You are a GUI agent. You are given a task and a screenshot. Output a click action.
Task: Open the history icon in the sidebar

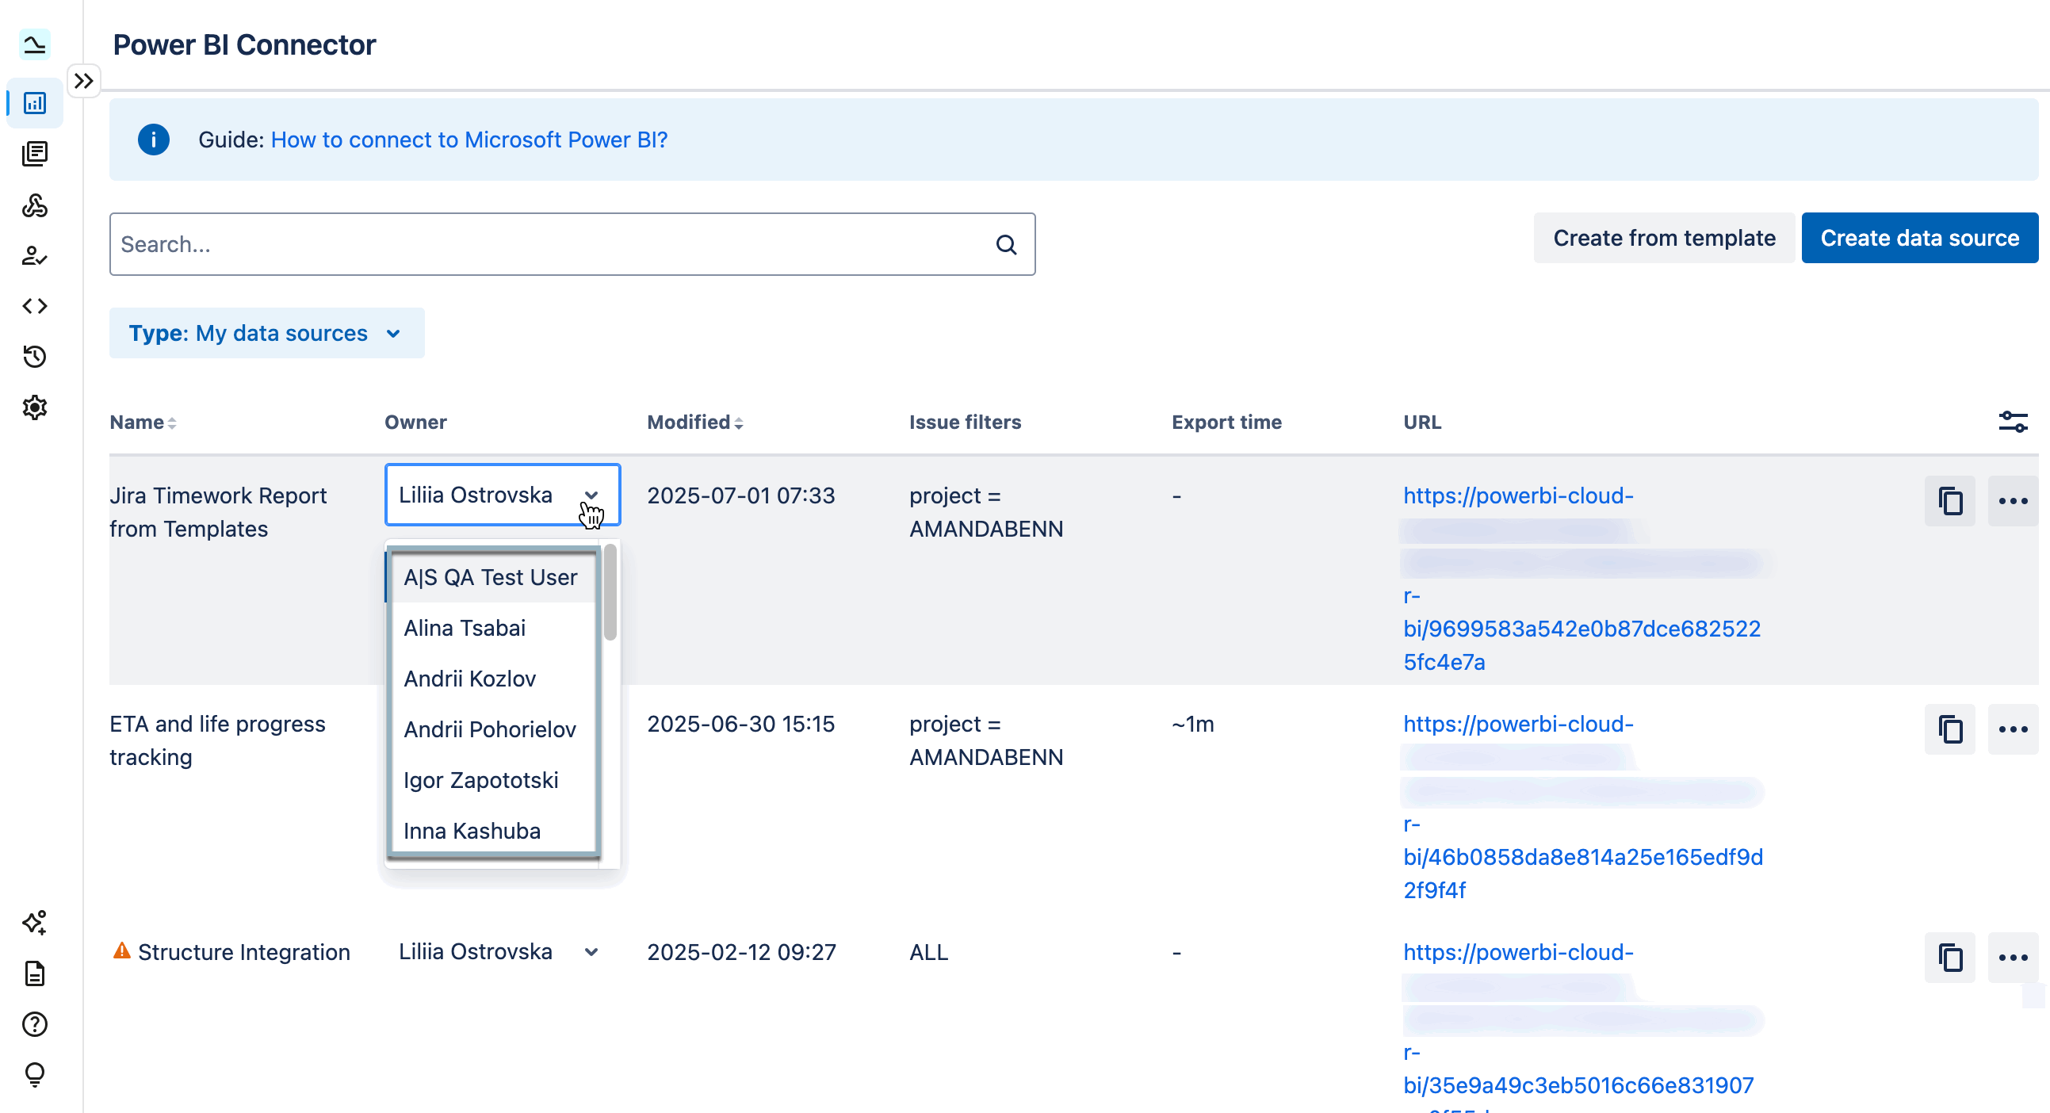(35, 357)
